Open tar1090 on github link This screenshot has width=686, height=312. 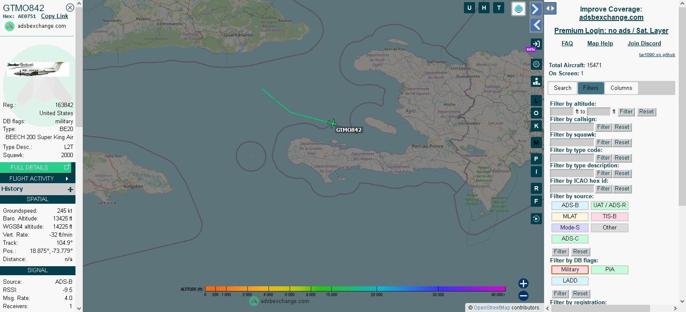(657, 55)
